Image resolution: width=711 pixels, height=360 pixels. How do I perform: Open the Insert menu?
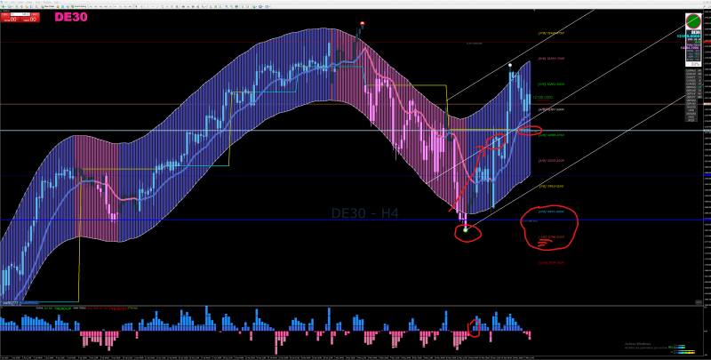(x=20, y=2)
